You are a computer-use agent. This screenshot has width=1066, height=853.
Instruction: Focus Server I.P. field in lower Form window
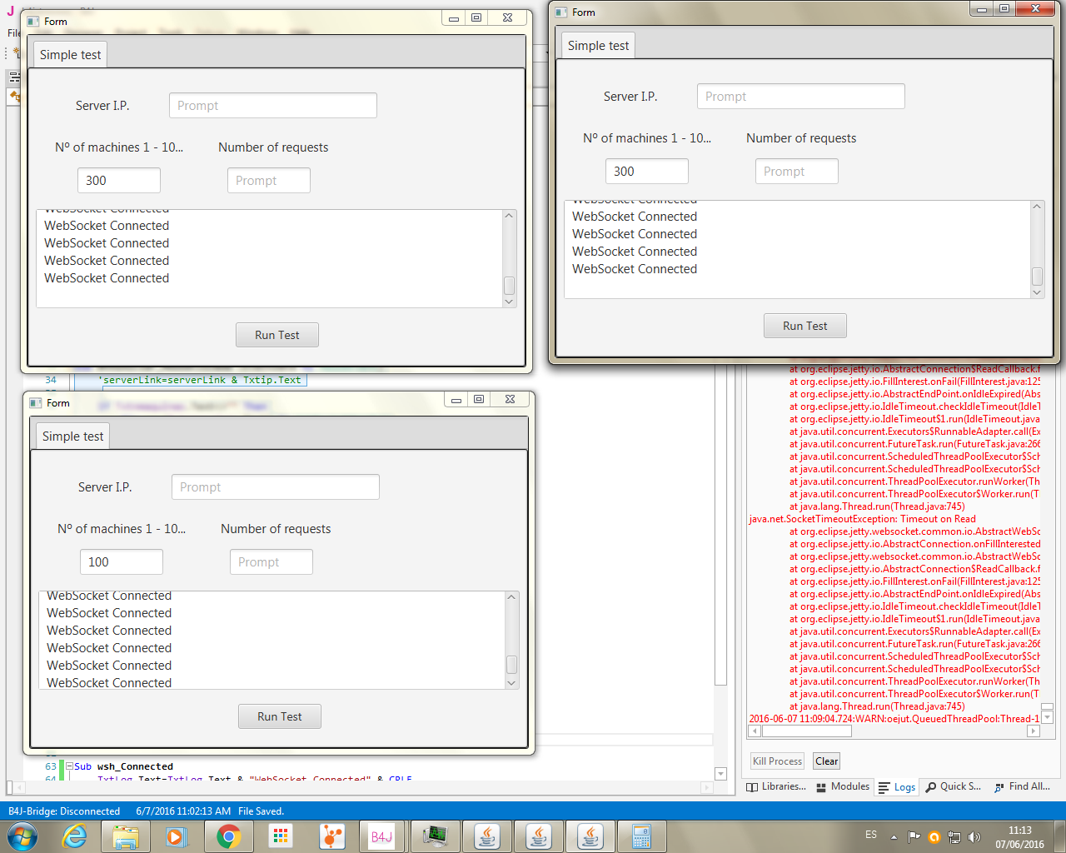pos(276,487)
